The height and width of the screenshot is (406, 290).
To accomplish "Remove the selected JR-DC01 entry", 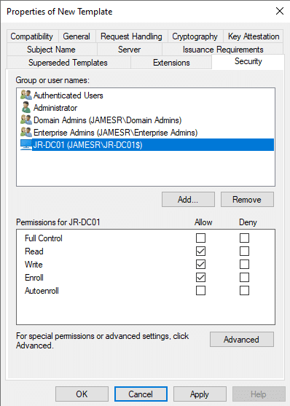I will 247,200.
